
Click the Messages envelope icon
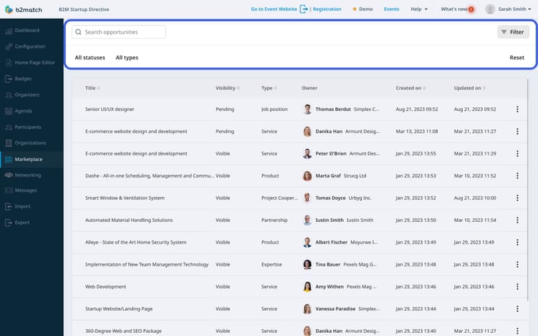pyautogui.click(x=9, y=191)
